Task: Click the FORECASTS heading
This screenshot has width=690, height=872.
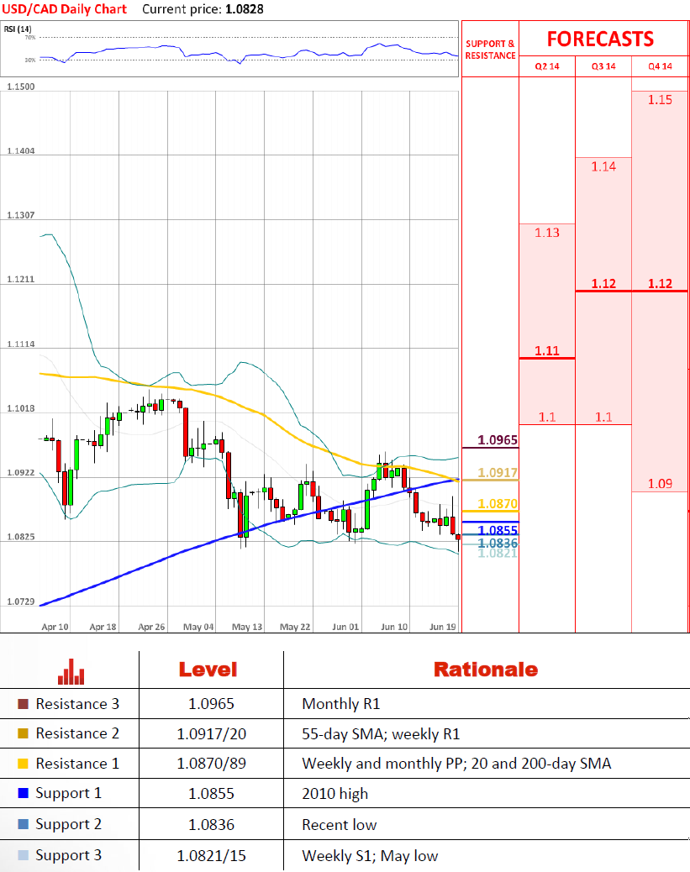Action: [600, 39]
